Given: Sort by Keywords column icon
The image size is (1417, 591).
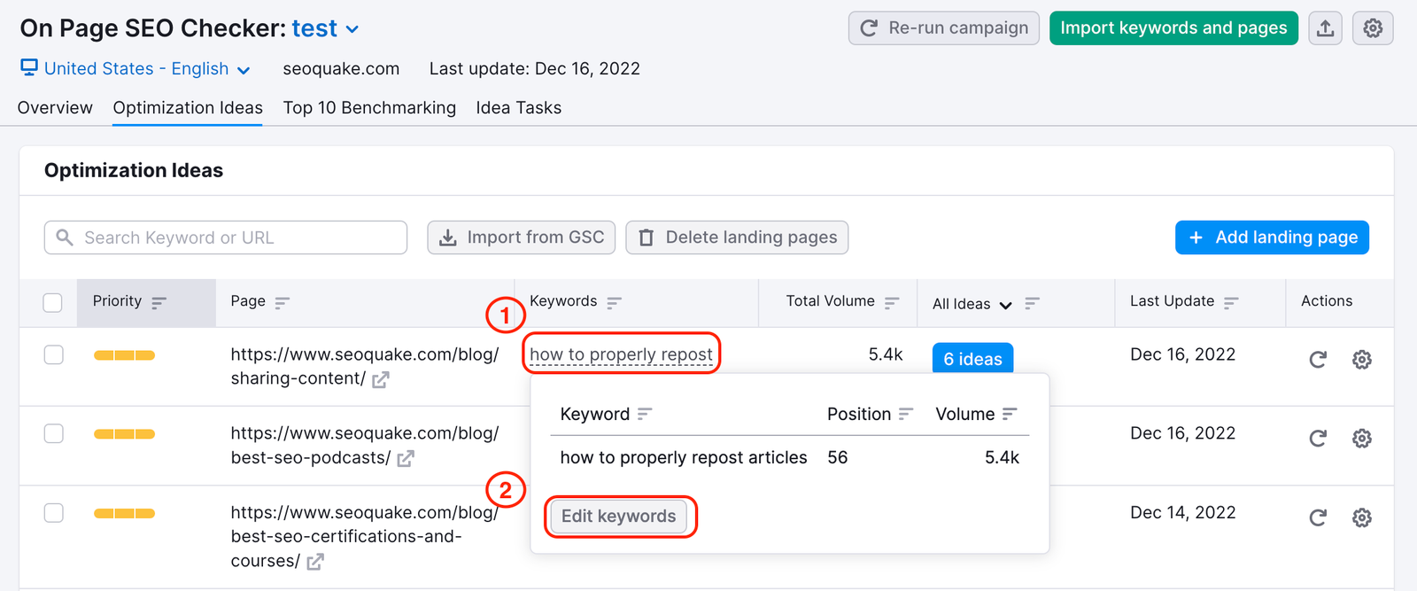Looking at the screenshot, I should 614,302.
